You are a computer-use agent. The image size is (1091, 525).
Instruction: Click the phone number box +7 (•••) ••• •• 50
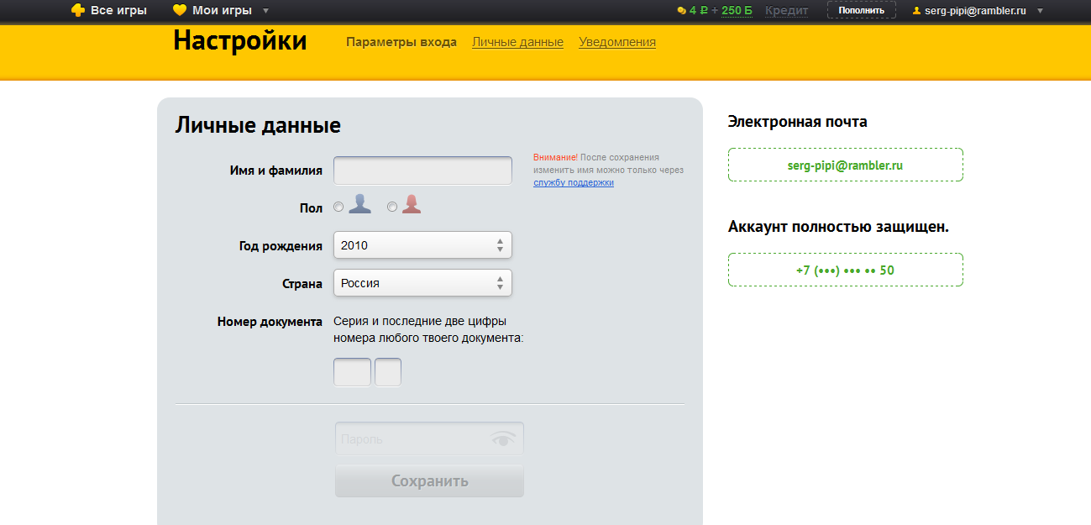click(845, 270)
